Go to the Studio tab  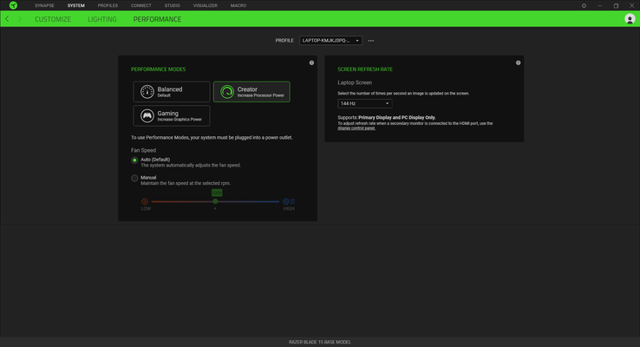point(173,6)
